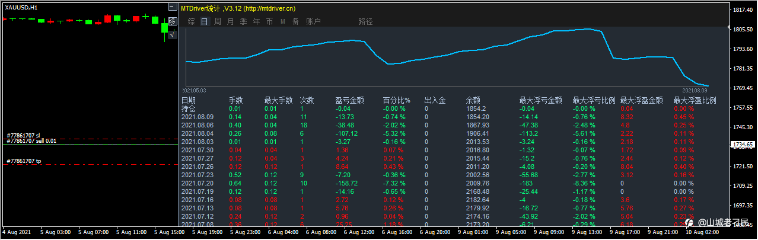This screenshot has width=758, height=240.
Task: Switch to the 月 monthly tab
Action: (x=230, y=21)
